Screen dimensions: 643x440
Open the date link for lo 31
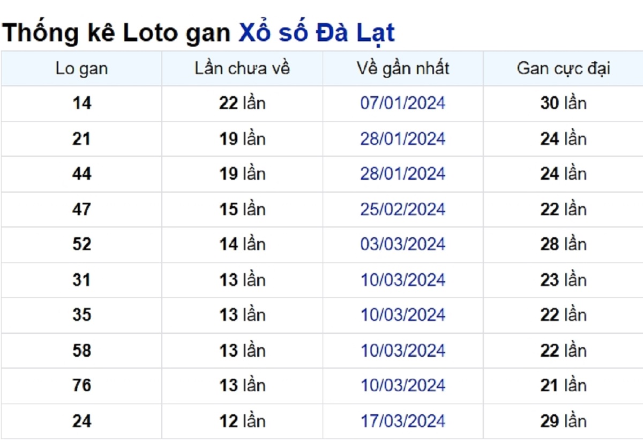tap(403, 280)
